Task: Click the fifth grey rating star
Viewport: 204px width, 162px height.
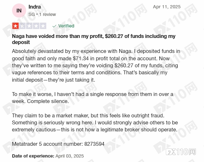Action: pyautogui.click(x=43, y=26)
